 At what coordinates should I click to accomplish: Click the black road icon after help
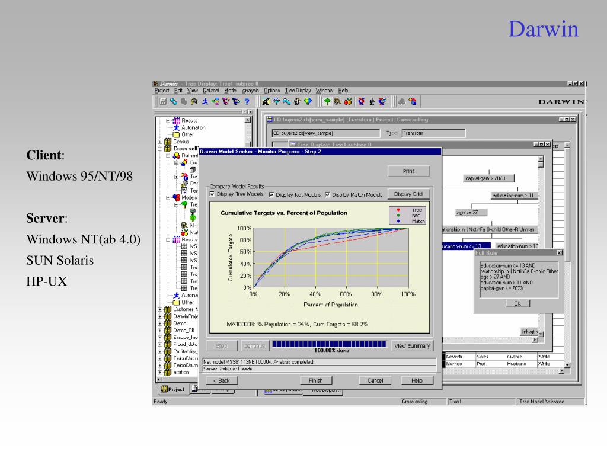266,101
